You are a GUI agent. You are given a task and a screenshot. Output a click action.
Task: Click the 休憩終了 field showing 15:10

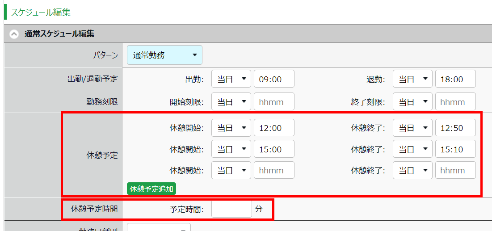pyautogui.click(x=455, y=149)
